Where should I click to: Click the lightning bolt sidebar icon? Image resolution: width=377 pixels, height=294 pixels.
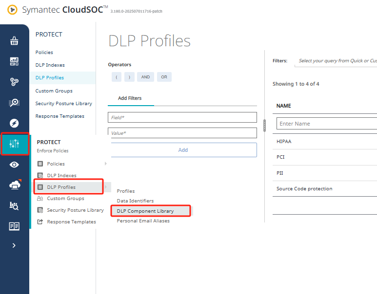14,123
